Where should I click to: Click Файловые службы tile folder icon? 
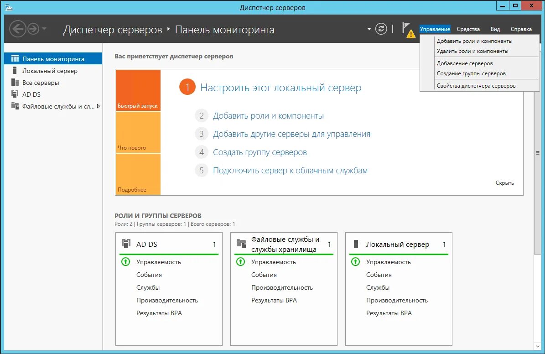tap(241, 243)
